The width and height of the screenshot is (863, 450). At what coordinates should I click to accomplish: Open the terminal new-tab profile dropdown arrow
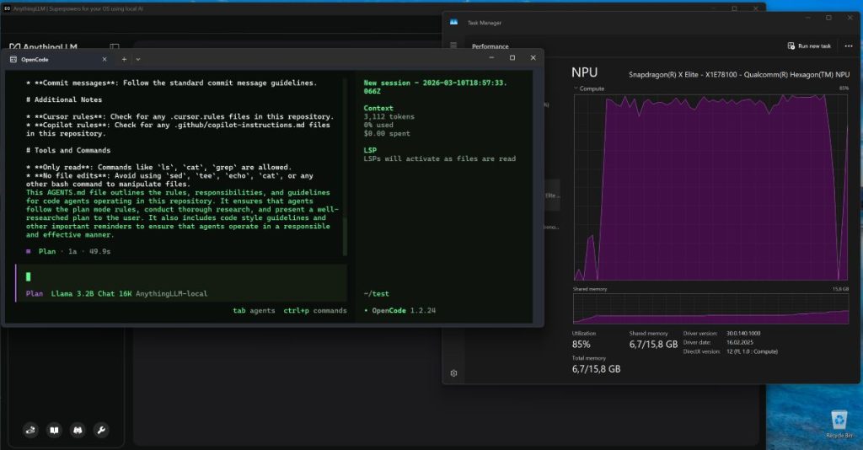pyautogui.click(x=138, y=59)
